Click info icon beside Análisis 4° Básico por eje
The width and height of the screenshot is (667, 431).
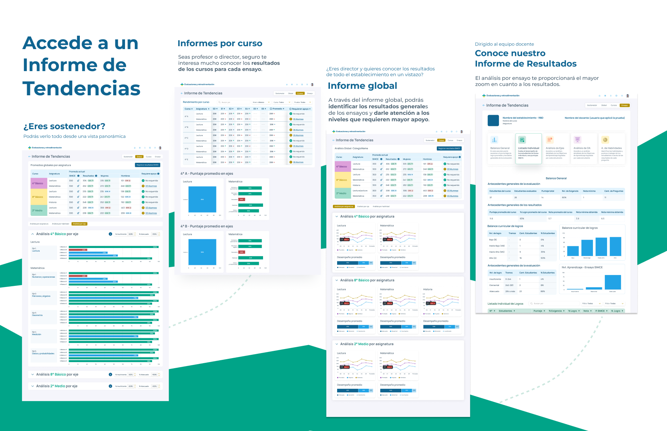(110, 234)
